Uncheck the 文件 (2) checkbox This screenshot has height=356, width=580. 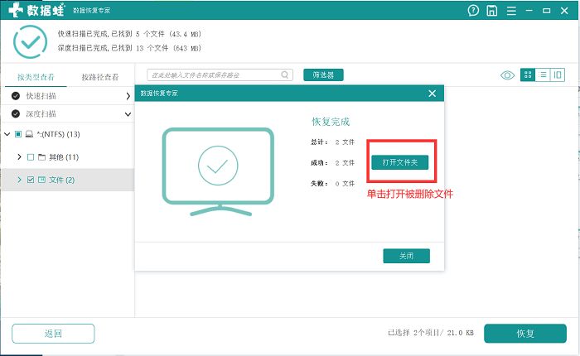(x=31, y=180)
